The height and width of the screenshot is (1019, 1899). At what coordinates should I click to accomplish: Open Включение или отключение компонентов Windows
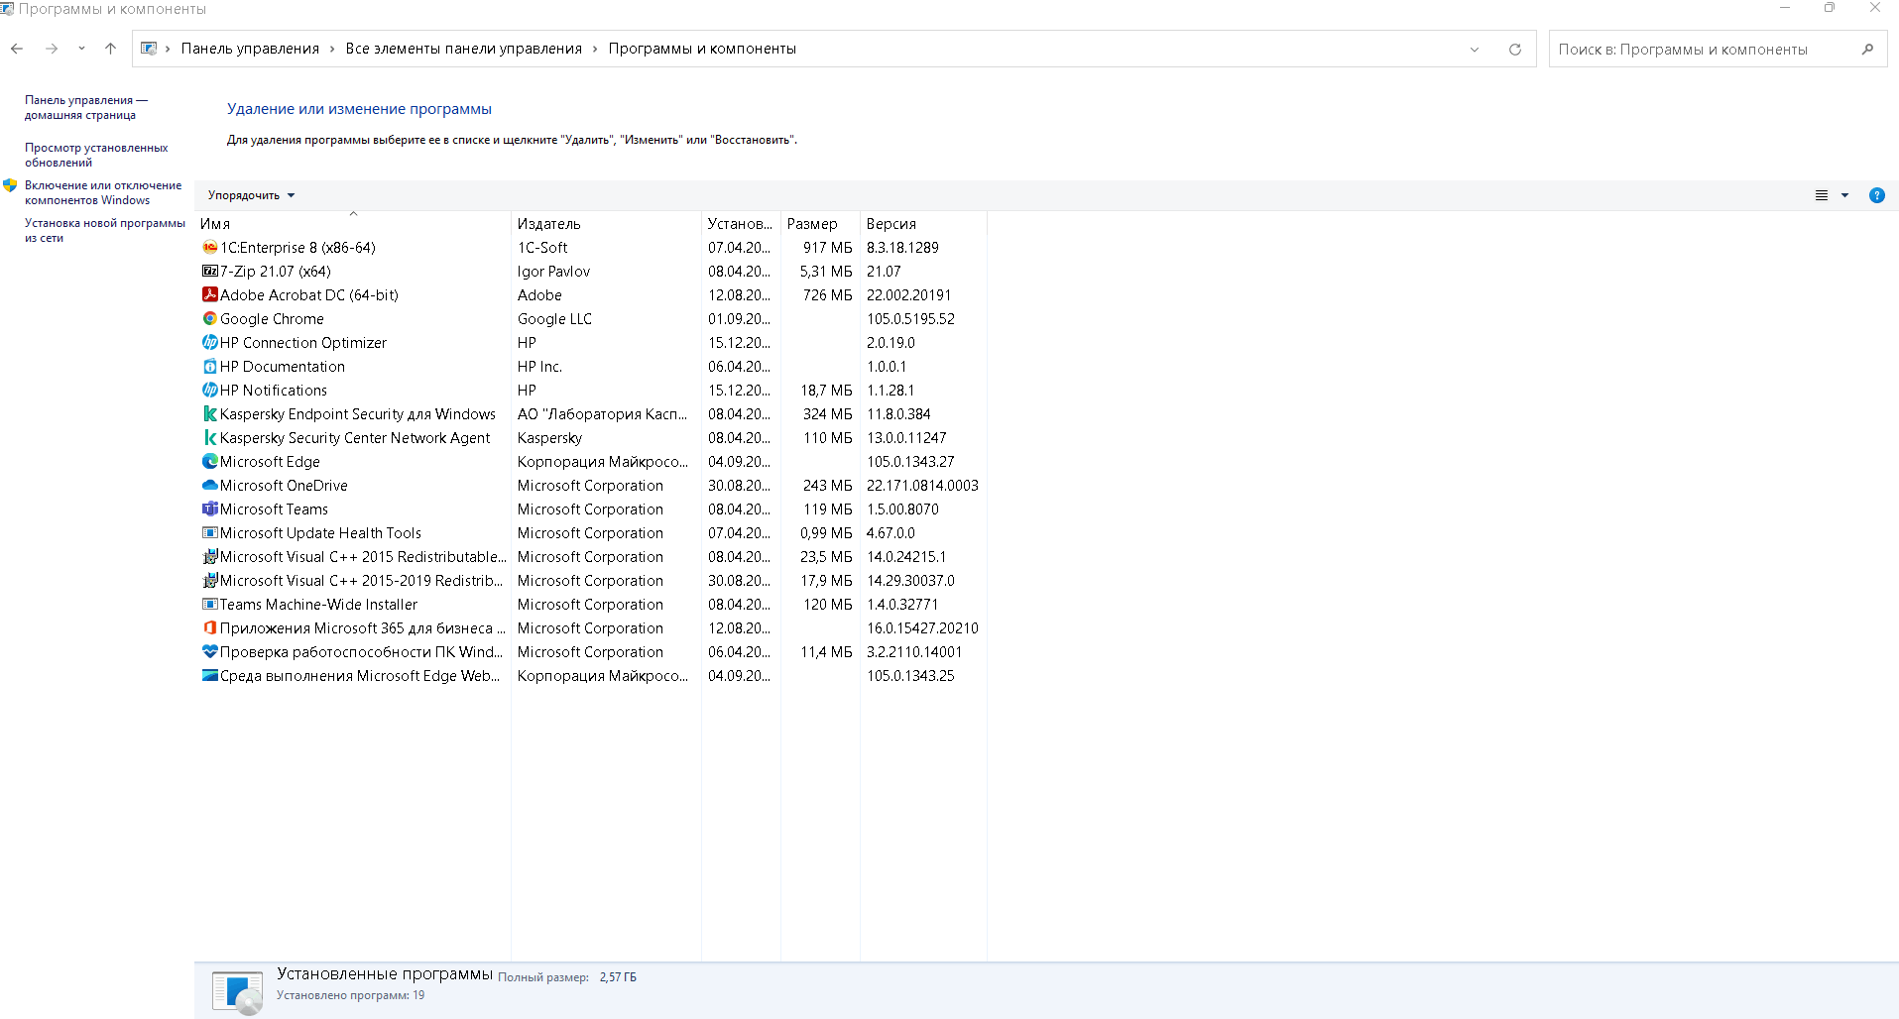point(103,192)
